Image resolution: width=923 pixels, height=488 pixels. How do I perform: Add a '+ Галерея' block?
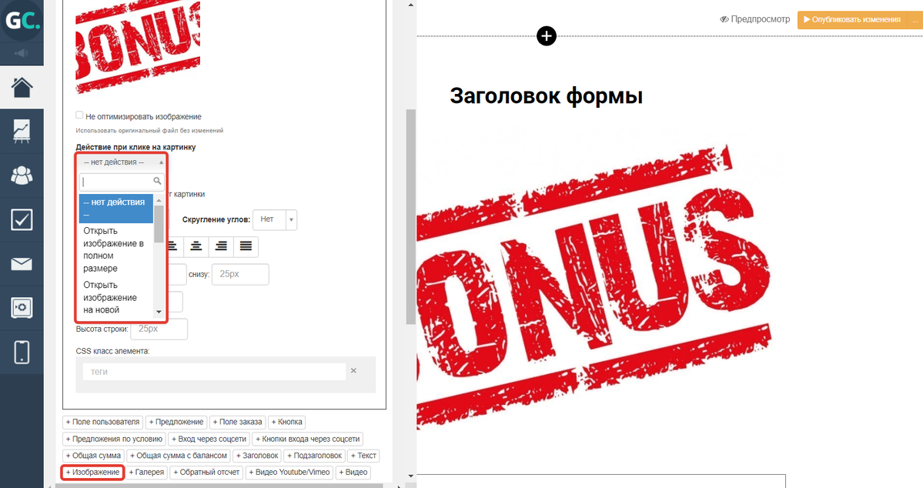tap(146, 473)
